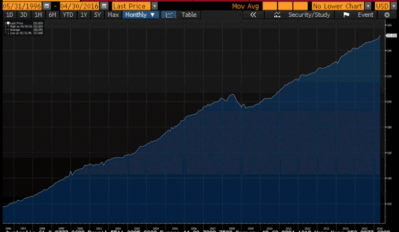Click the 2008 x-axis year label
Image resolution: width=399 pixels, height=232 pixels.
pyautogui.click(x=232, y=229)
